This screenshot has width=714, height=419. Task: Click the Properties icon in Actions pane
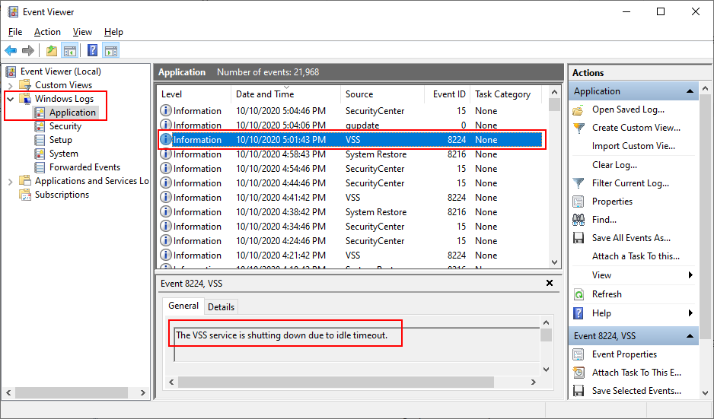(579, 201)
